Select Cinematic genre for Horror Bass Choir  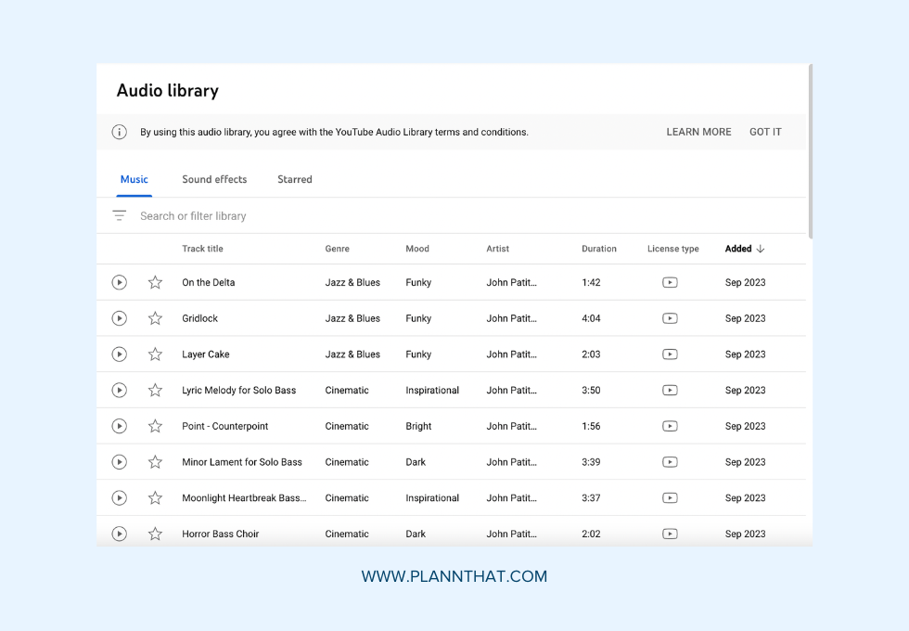[x=347, y=534]
